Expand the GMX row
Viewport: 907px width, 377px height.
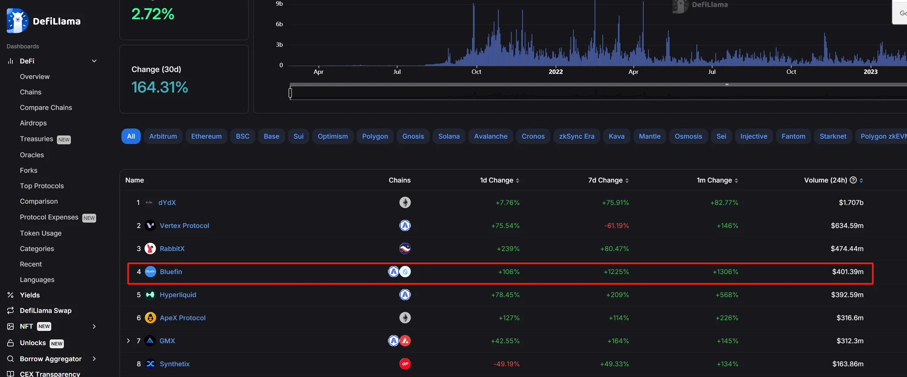click(x=128, y=341)
